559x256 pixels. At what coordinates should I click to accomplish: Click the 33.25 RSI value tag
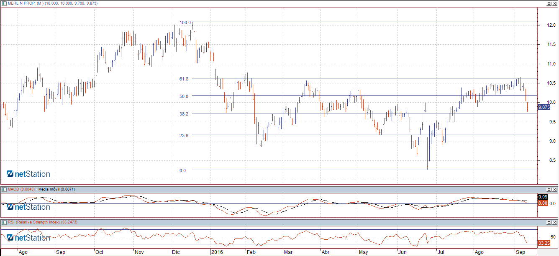pyautogui.click(x=544, y=243)
